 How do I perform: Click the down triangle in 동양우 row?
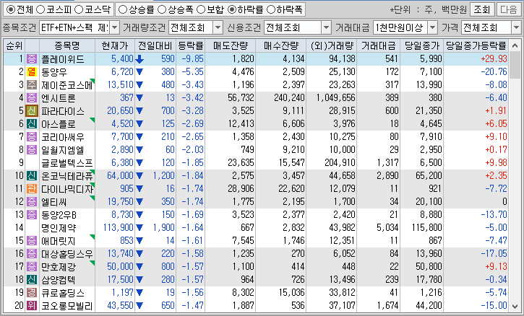click(139, 71)
